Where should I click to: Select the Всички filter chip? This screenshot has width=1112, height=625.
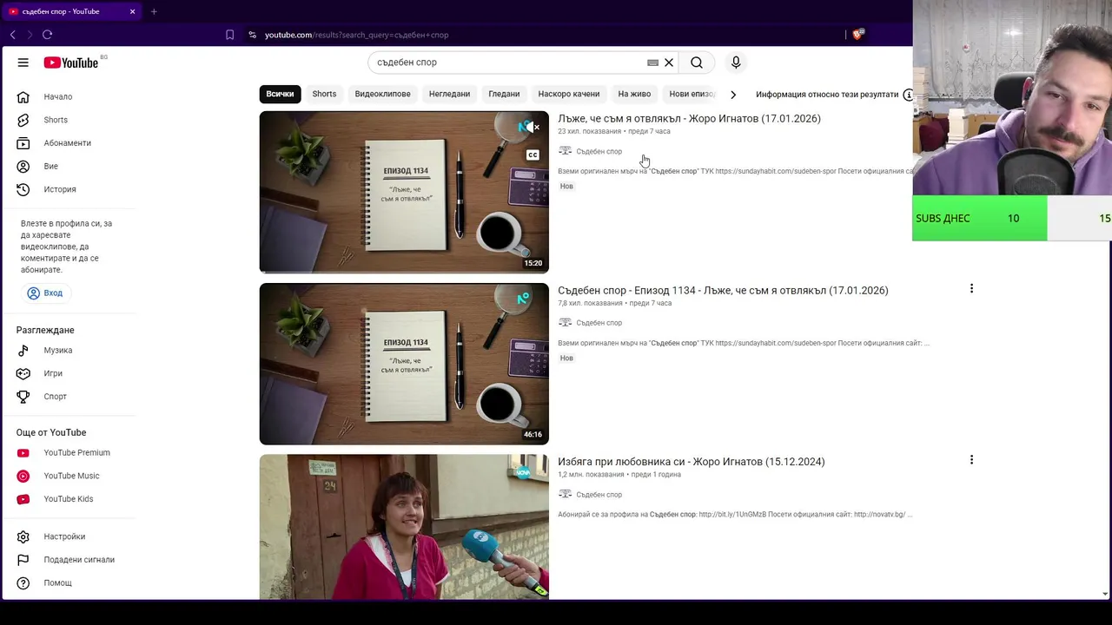tap(280, 94)
